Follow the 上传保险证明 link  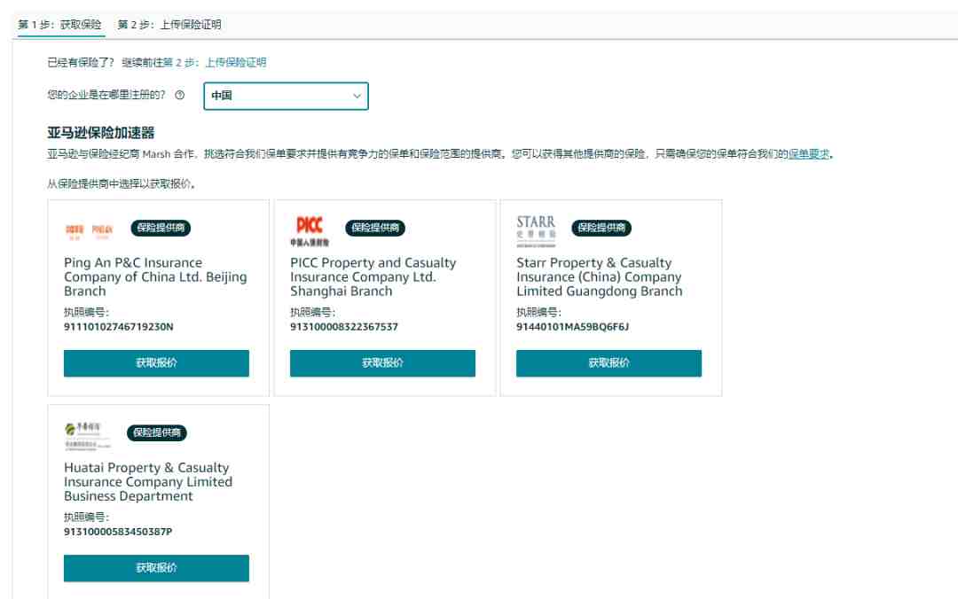pyautogui.click(x=235, y=62)
